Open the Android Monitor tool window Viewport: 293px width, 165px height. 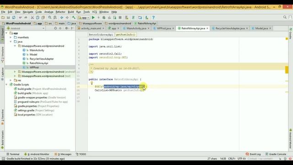(37, 154)
